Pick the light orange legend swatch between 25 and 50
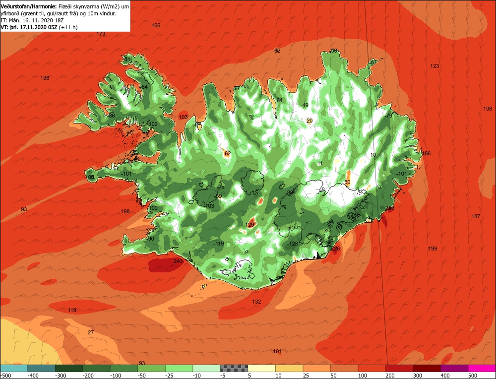This screenshot has width=496, height=379. click(x=316, y=368)
